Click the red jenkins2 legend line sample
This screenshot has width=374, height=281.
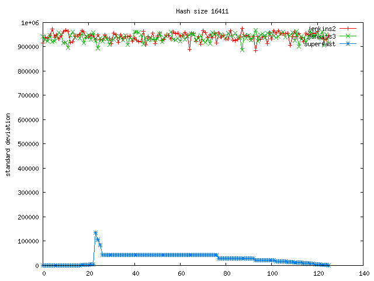[x=348, y=29]
